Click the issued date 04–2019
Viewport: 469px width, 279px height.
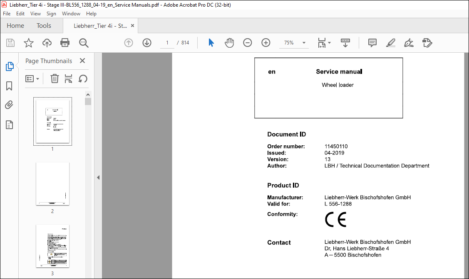tap(335, 153)
